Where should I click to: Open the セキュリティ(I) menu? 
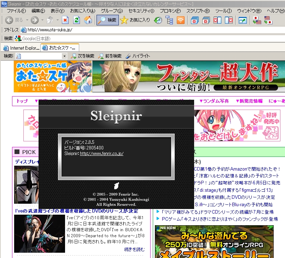pyautogui.click(x=141, y=11)
